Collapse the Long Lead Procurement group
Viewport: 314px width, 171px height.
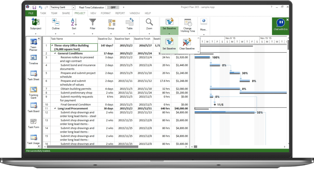55,108
